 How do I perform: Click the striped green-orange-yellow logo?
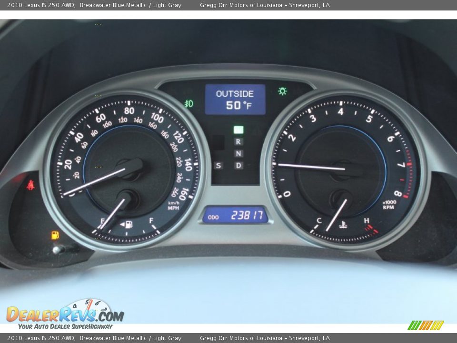tap(426, 325)
